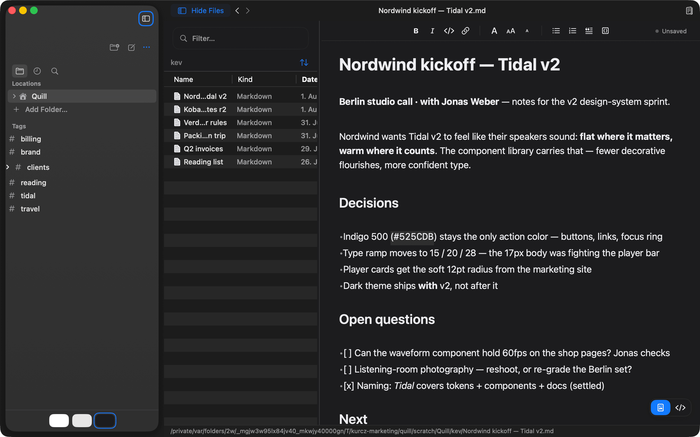Toggle italic formatting

(432, 31)
